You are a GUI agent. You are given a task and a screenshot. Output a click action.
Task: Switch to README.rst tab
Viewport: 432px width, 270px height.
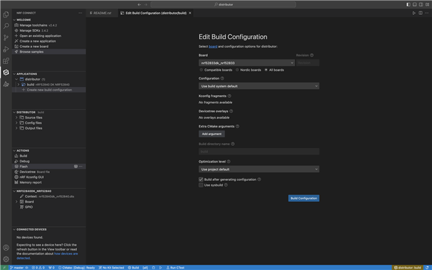[x=101, y=13]
